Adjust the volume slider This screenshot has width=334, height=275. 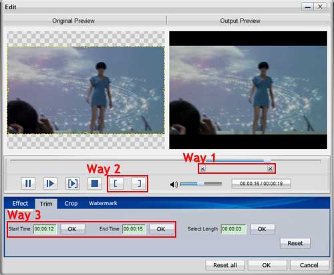[x=201, y=184]
